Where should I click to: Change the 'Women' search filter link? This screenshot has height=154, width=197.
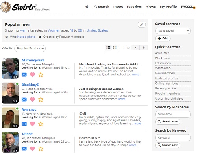click(x=54, y=30)
